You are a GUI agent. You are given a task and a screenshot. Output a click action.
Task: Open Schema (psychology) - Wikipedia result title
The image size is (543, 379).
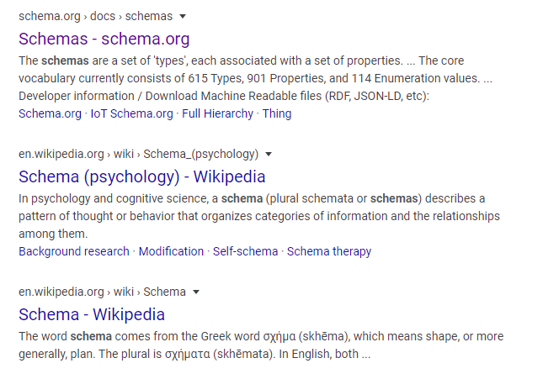(x=142, y=176)
